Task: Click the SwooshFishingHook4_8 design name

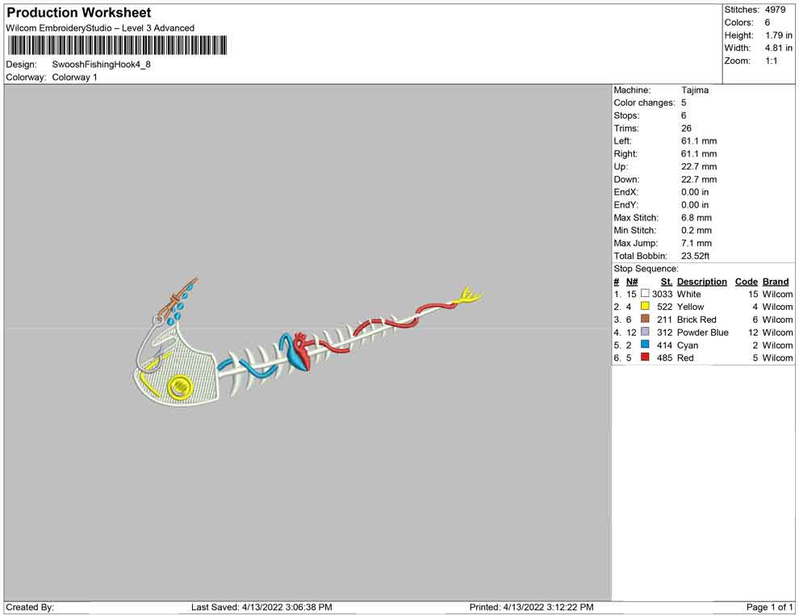Action: point(102,65)
